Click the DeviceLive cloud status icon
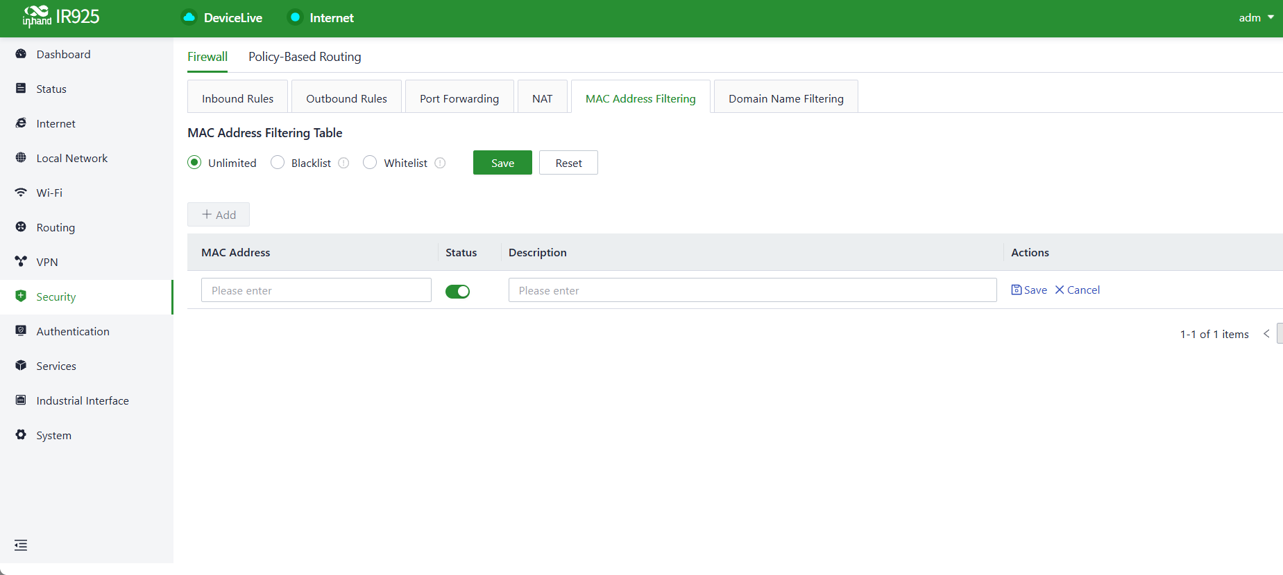 pyautogui.click(x=189, y=17)
